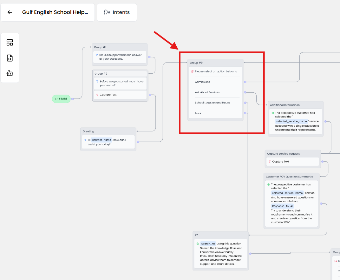
Task: Open the Additional Information node
Action: click(285, 105)
